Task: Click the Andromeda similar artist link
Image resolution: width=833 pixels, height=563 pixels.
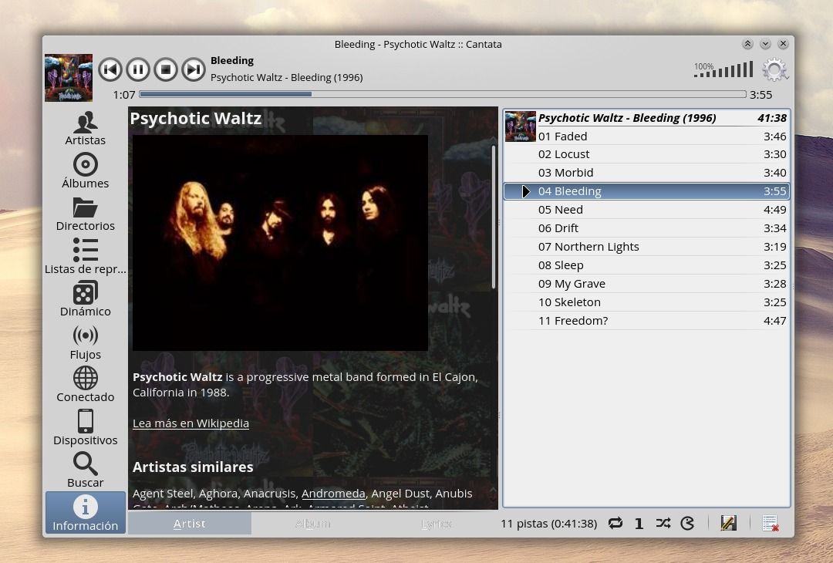Action: coord(333,494)
